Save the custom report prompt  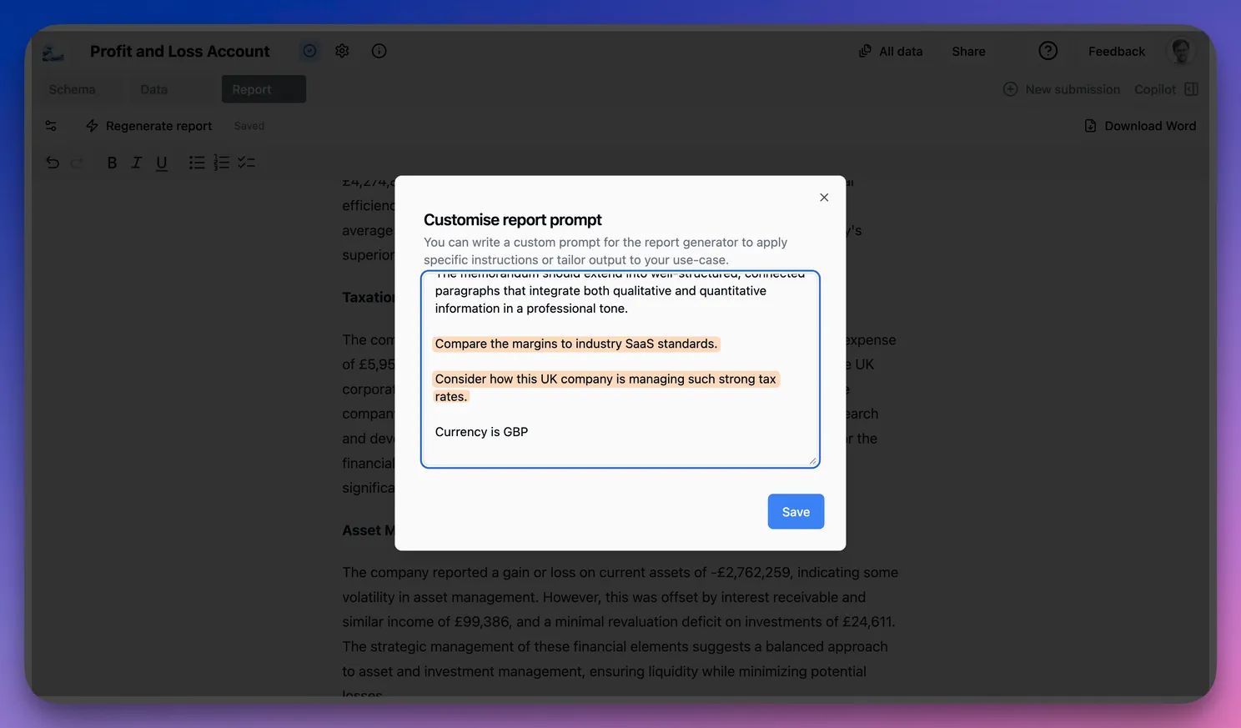coord(795,511)
